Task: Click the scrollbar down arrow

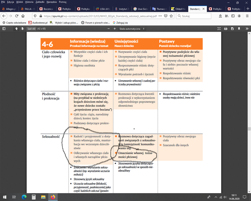Action: tap(249, 192)
